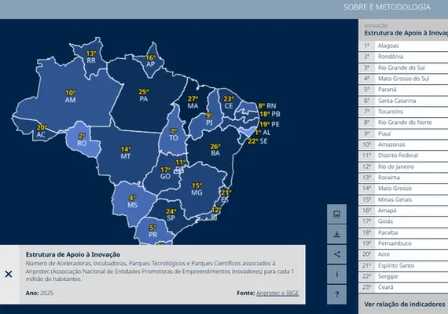Select Mato Grosso 14º ranking row

tap(403, 188)
